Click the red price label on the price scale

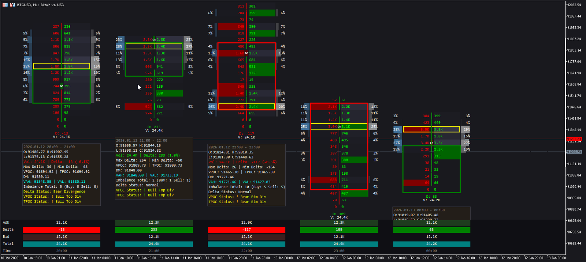point(574,139)
